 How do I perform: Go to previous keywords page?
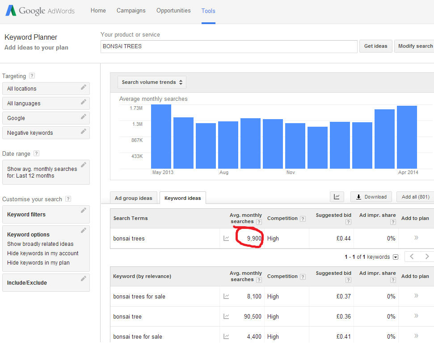(x=412, y=257)
